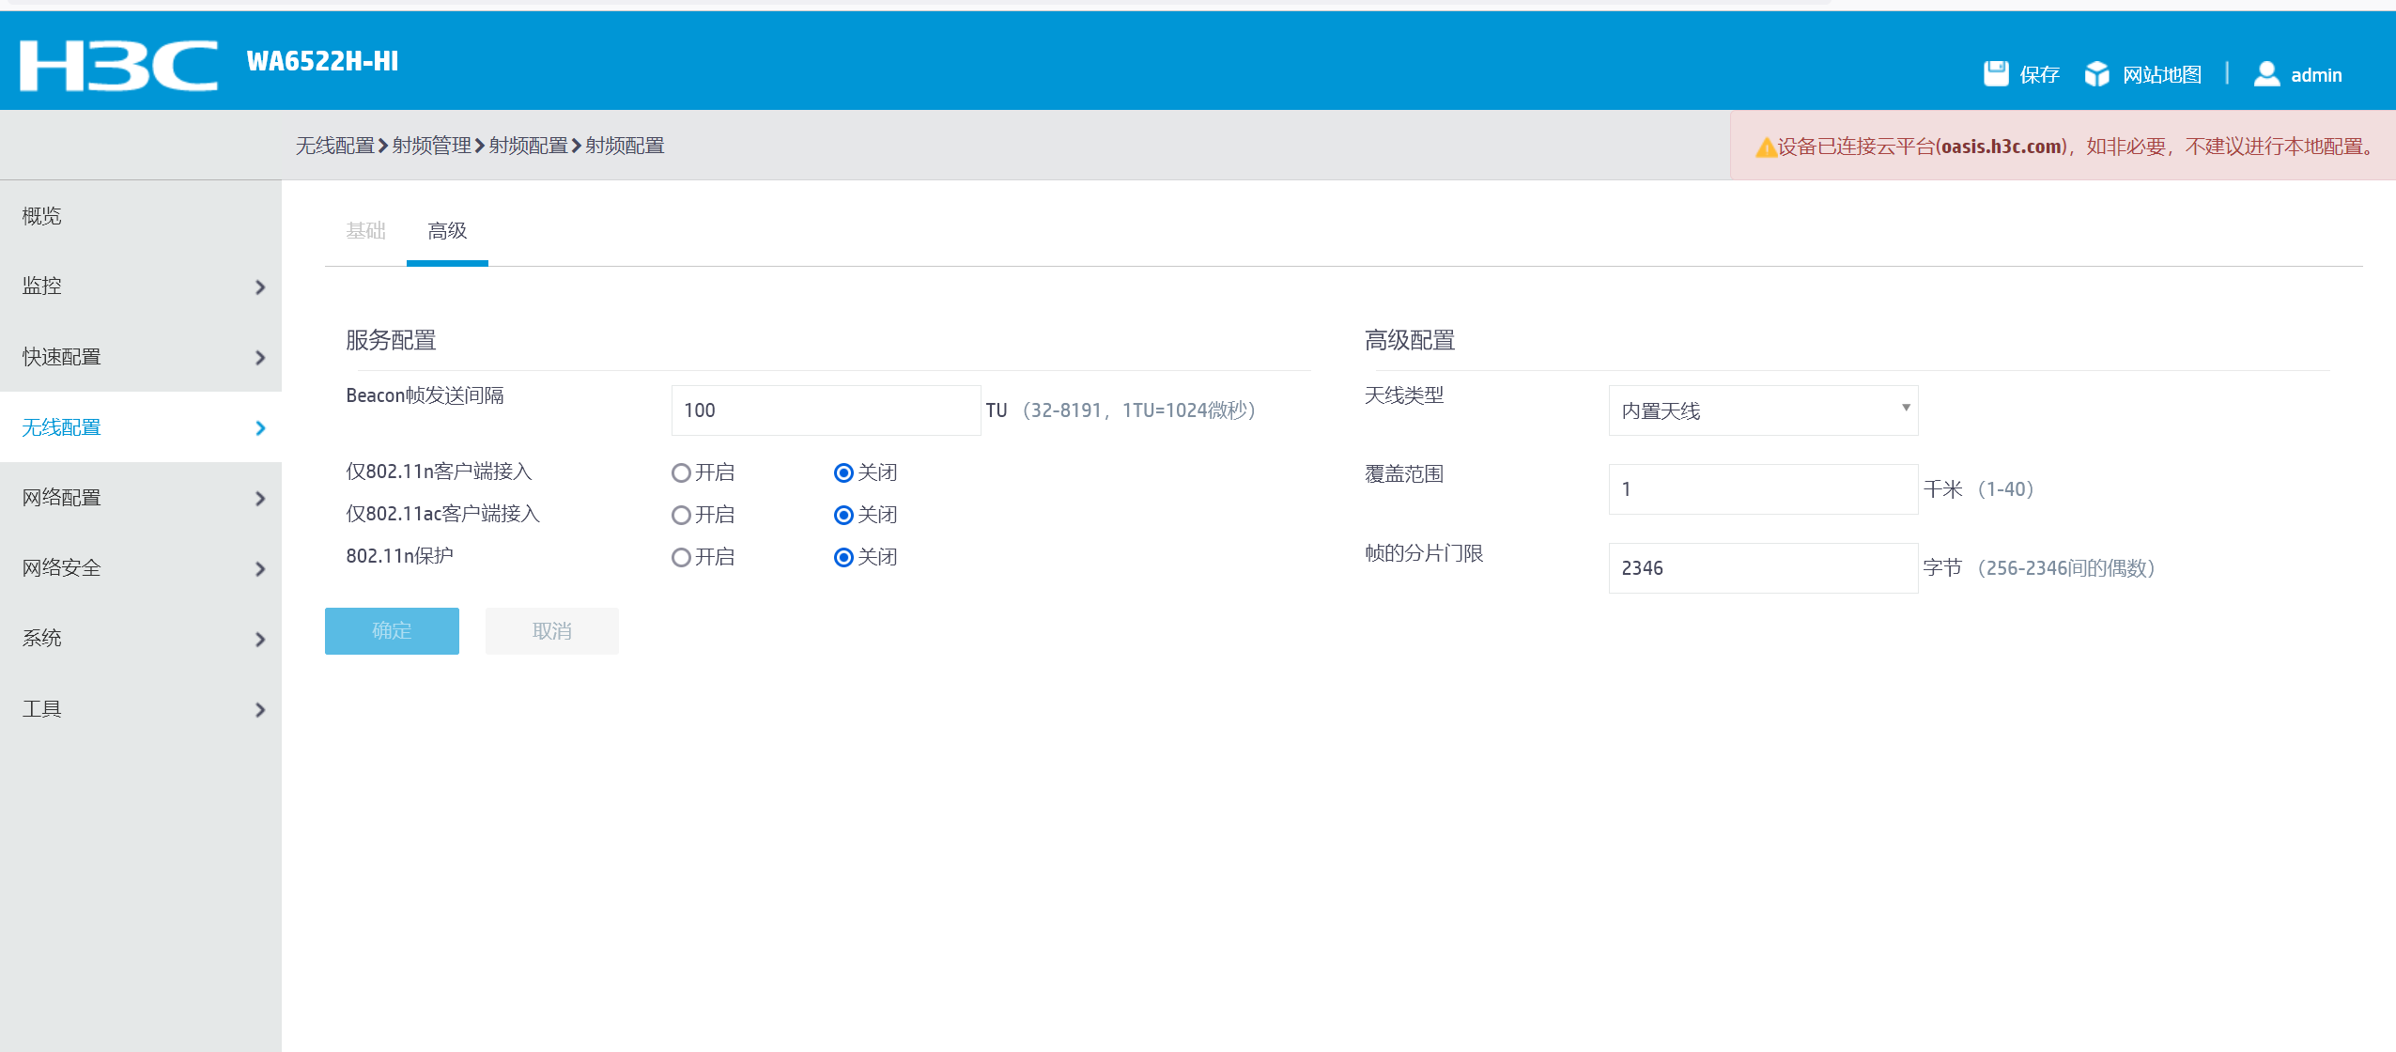This screenshot has height=1052, width=2396.
Task: Click the 取消 button
Action: point(551,631)
